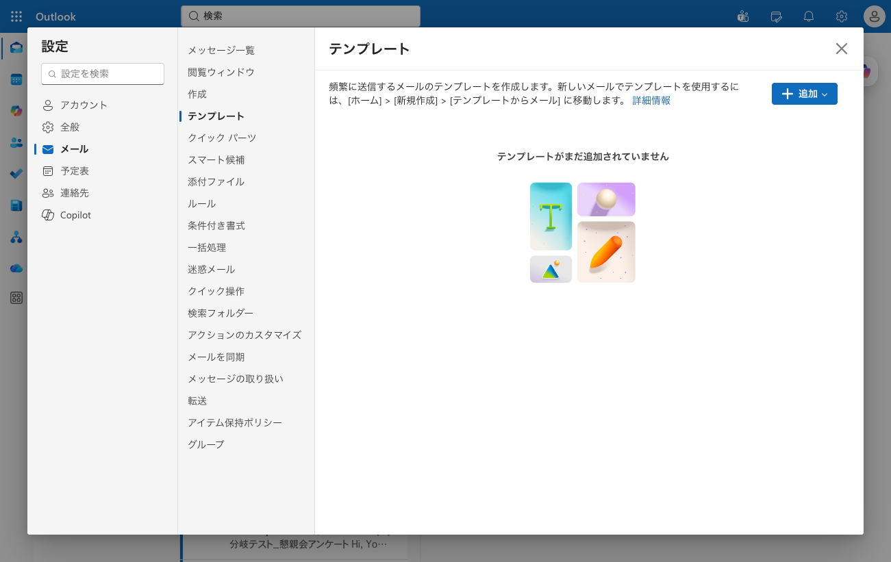Open To Do checkmark icon in rail

pos(16,174)
